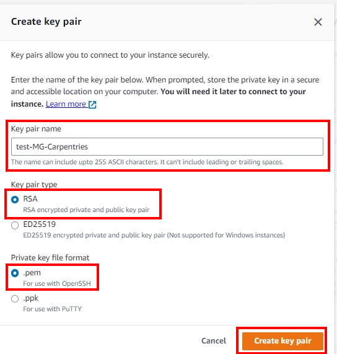Select the RSA key pair type
Screen dimensions: 337x354
click(x=15, y=200)
